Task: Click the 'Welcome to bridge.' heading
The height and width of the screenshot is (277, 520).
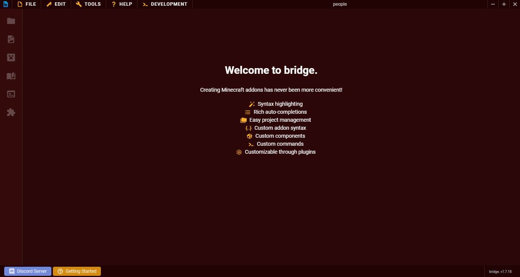Action: pyautogui.click(x=271, y=70)
